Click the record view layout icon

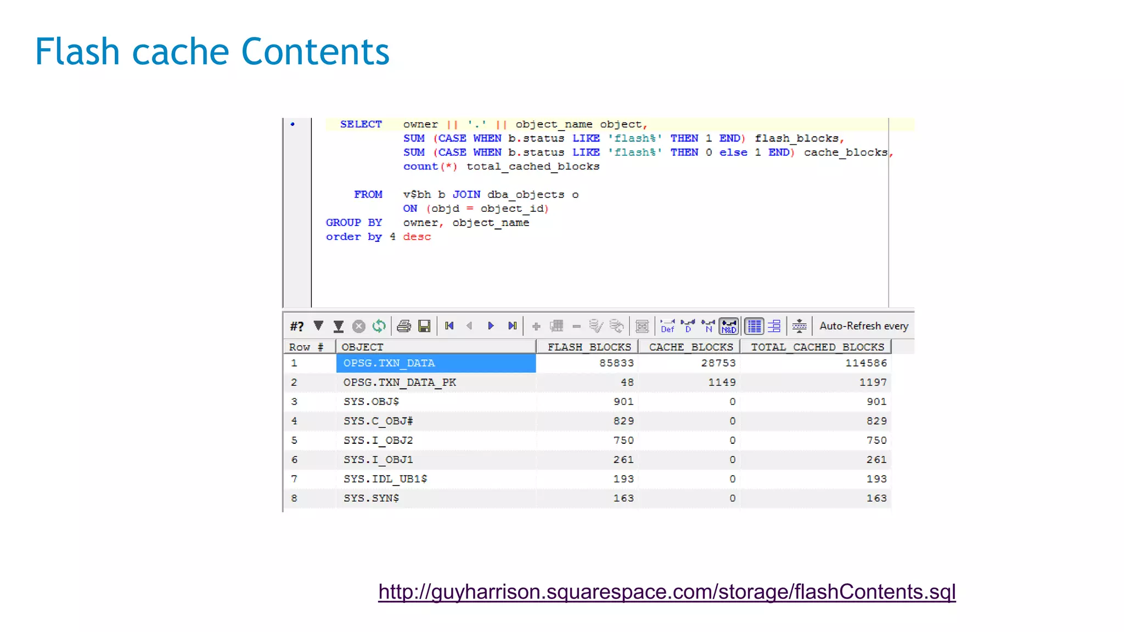(774, 326)
